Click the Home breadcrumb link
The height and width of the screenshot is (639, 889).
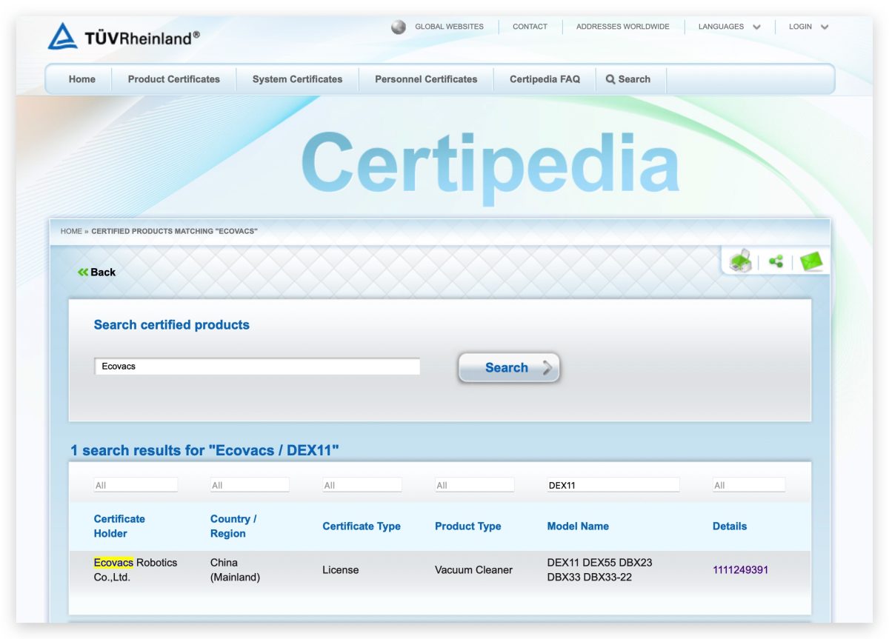click(x=71, y=231)
